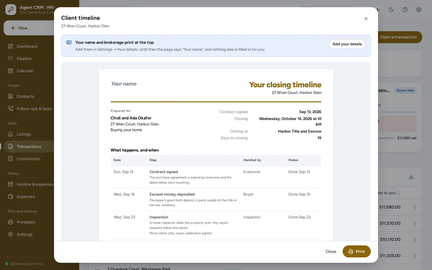Click the "$11,080 net" amount

pos(407,138)
